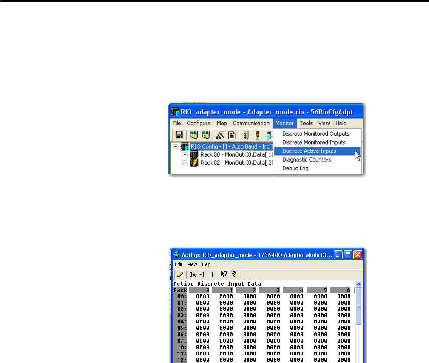The width and height of the screenshot is (429, 363).
Task: Choose Discrete Active Inputs menu entry
Action: [317, 151]
